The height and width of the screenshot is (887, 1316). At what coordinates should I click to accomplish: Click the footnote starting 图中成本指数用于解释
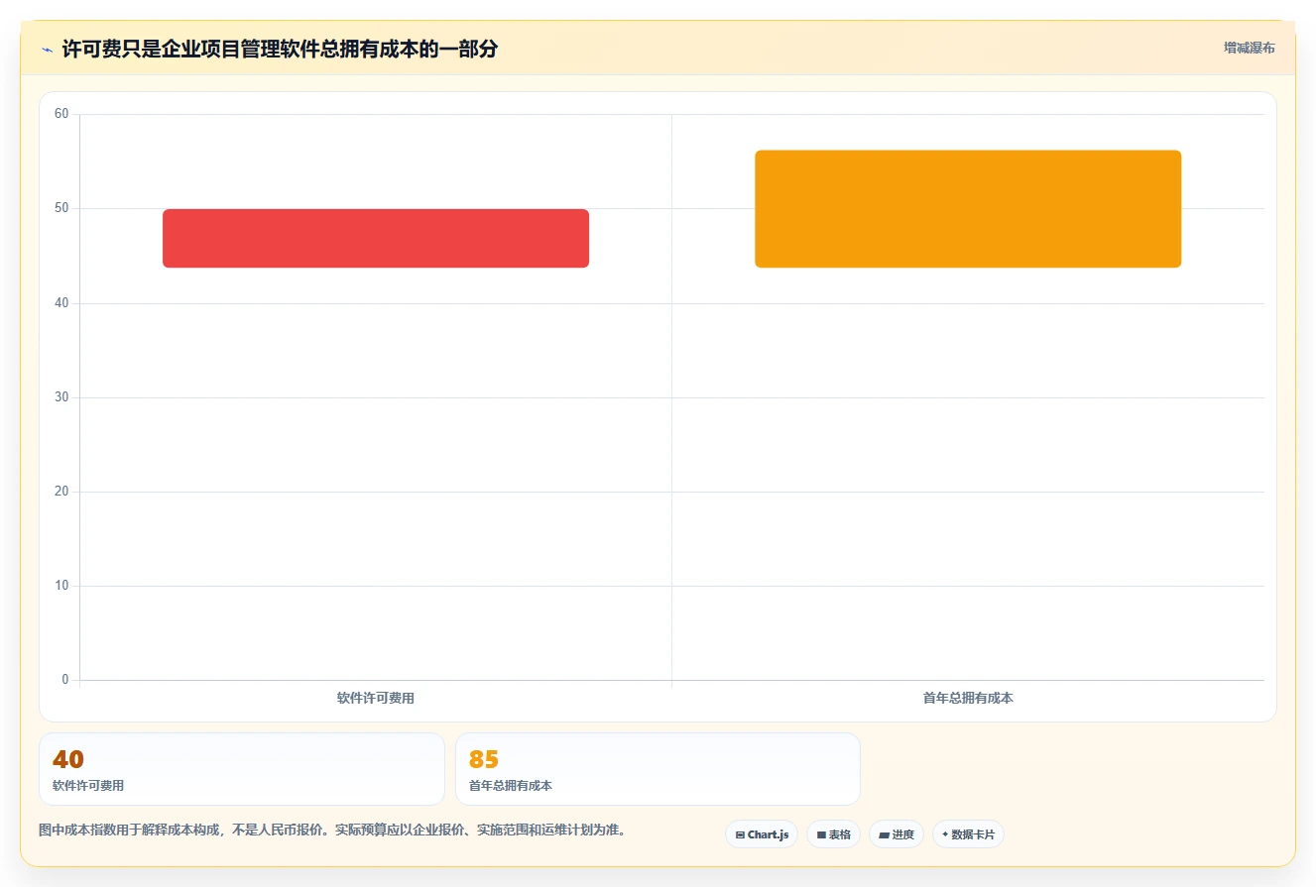tap(332, 830)
